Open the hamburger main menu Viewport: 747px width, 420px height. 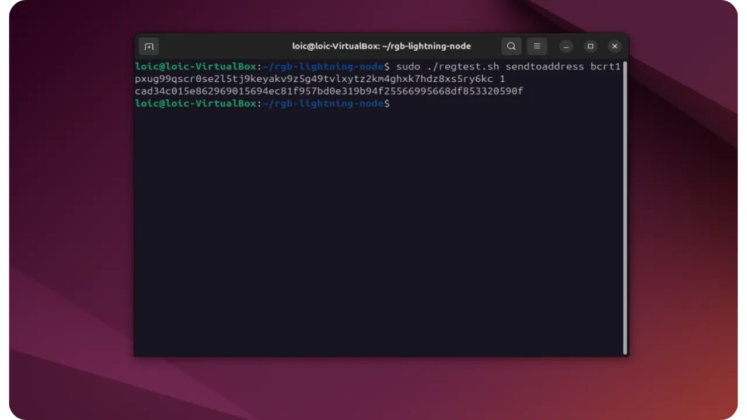(537, 46)
